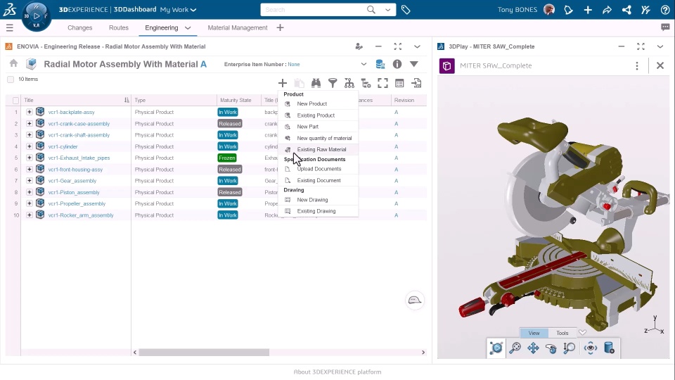The height and width of the screenshot is (380, 675).
Task: Choose New Product from menu
Action: [x=318, y=104]
